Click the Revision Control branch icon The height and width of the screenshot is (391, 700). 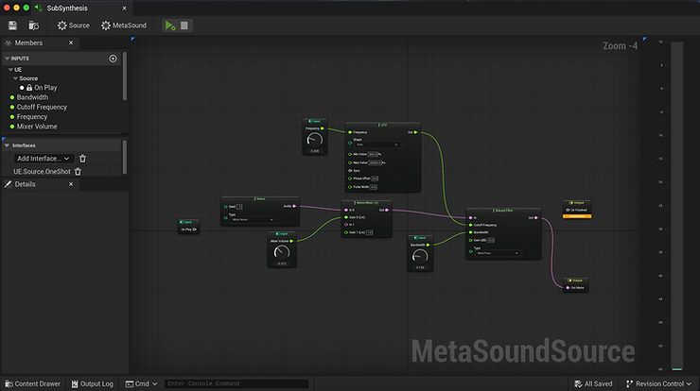tap(629, 383)
